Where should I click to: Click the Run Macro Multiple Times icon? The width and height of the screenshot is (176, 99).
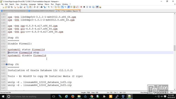90,7
